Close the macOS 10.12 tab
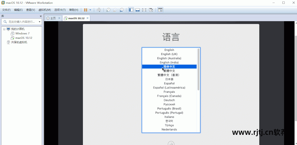 pos(88,18)
